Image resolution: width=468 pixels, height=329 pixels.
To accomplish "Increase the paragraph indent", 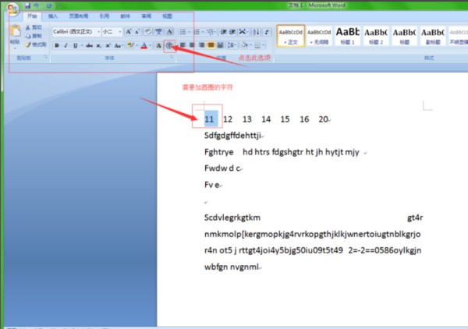I will coord(232,32).
